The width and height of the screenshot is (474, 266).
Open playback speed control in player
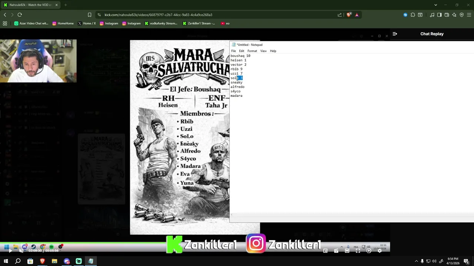point(368,251)
